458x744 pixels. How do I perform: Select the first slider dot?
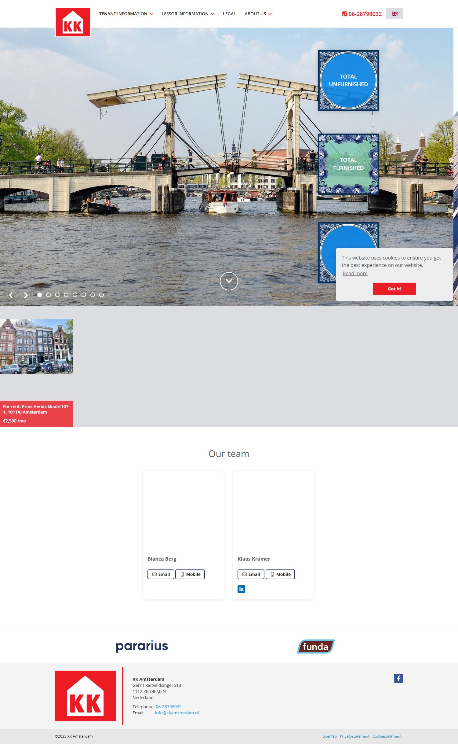pos(39,295)
